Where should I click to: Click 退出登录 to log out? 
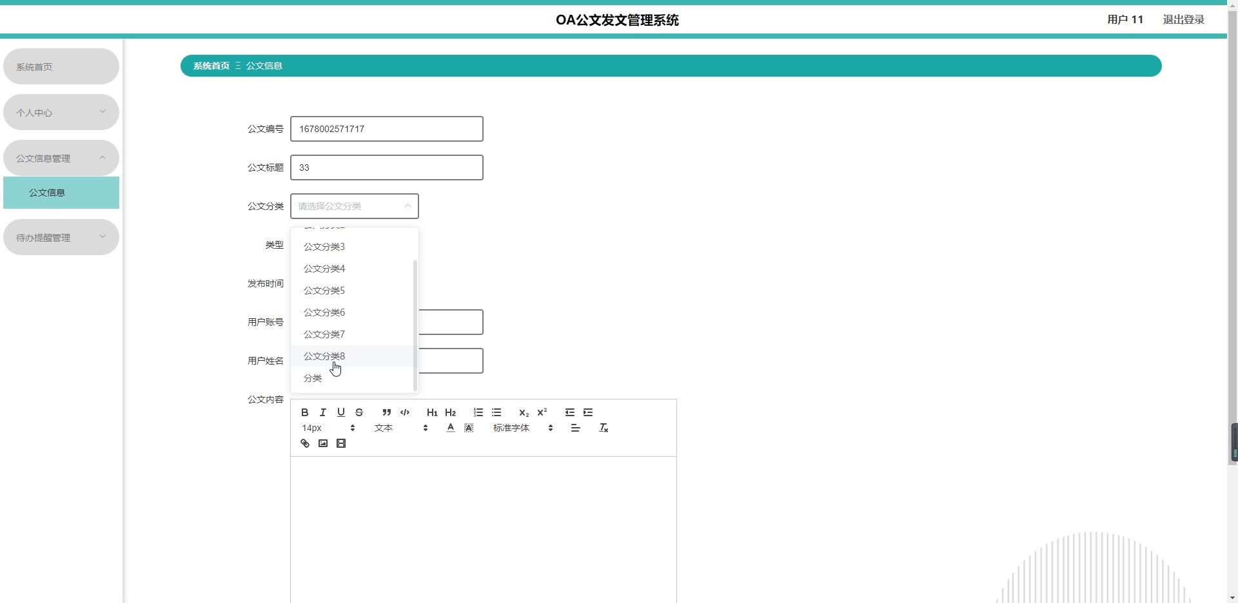click(1183, 19)
